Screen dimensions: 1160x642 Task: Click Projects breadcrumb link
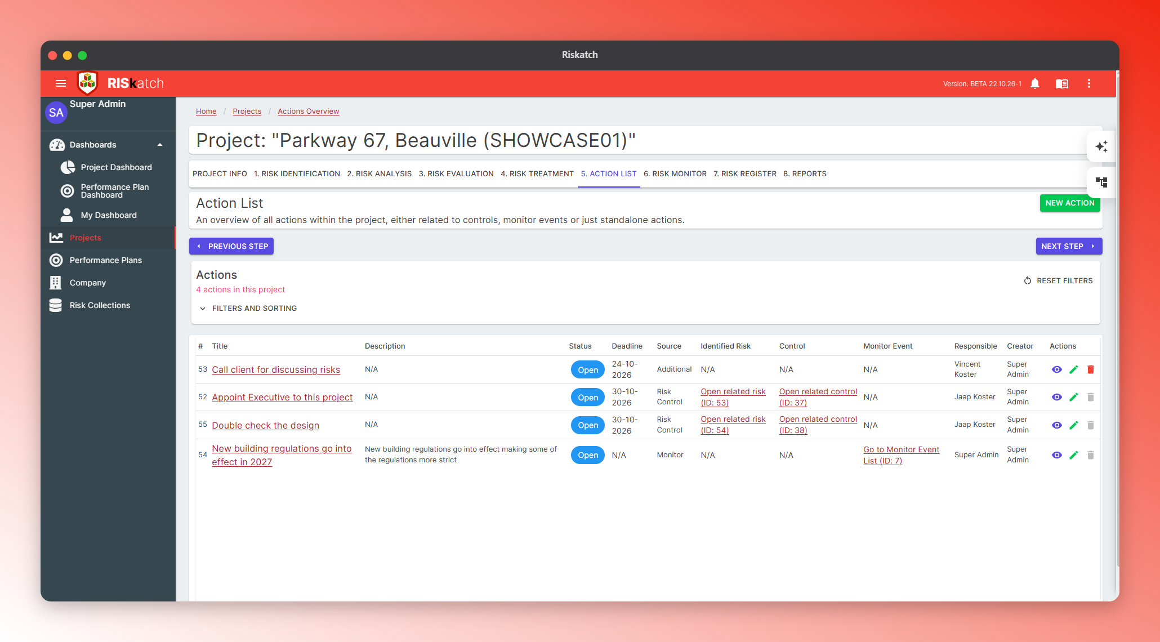pos(247,112)
